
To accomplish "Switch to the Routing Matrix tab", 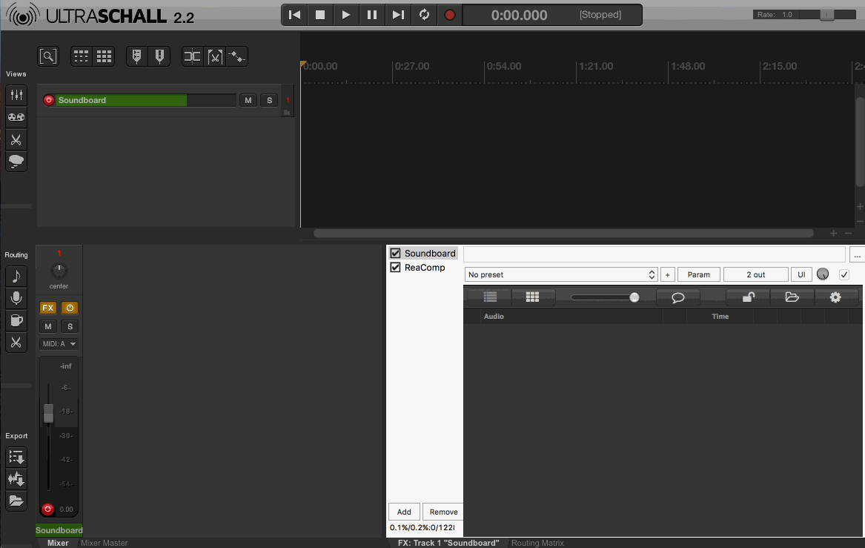I will point(537,543).
